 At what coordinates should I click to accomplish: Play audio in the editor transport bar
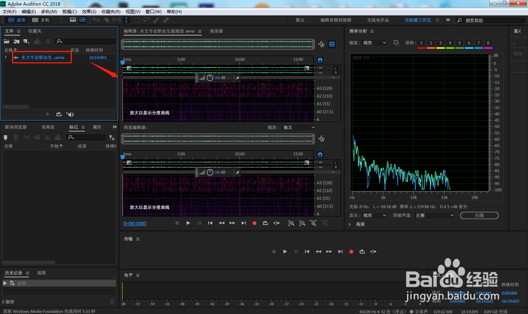[x=188, y=223]
